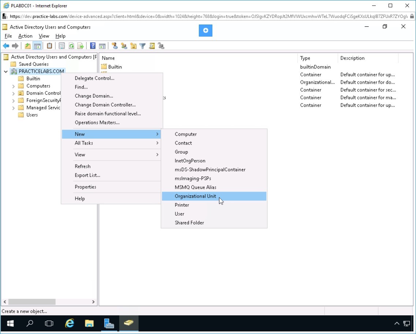This screenshot has height=334, width=416.
Task: Click the blue plus button at top center
Action: (205, 30)
